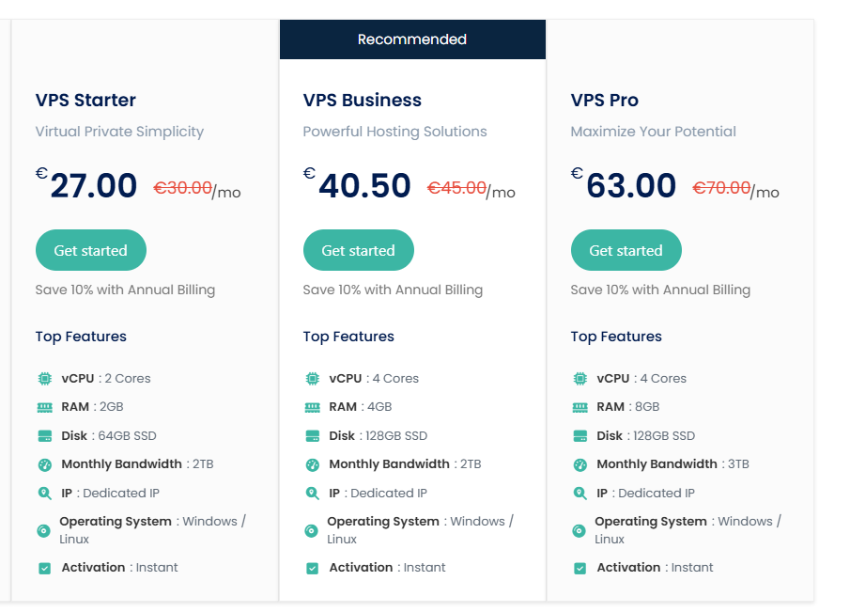This screenshot has width=850, height=612.
Task: Click the RAM icon in VPS Business features
Action: coord(312,407)
